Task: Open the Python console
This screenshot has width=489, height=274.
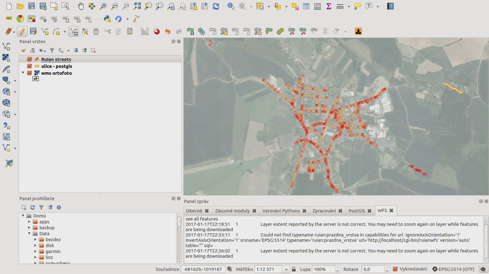Action: coord(107,19)
